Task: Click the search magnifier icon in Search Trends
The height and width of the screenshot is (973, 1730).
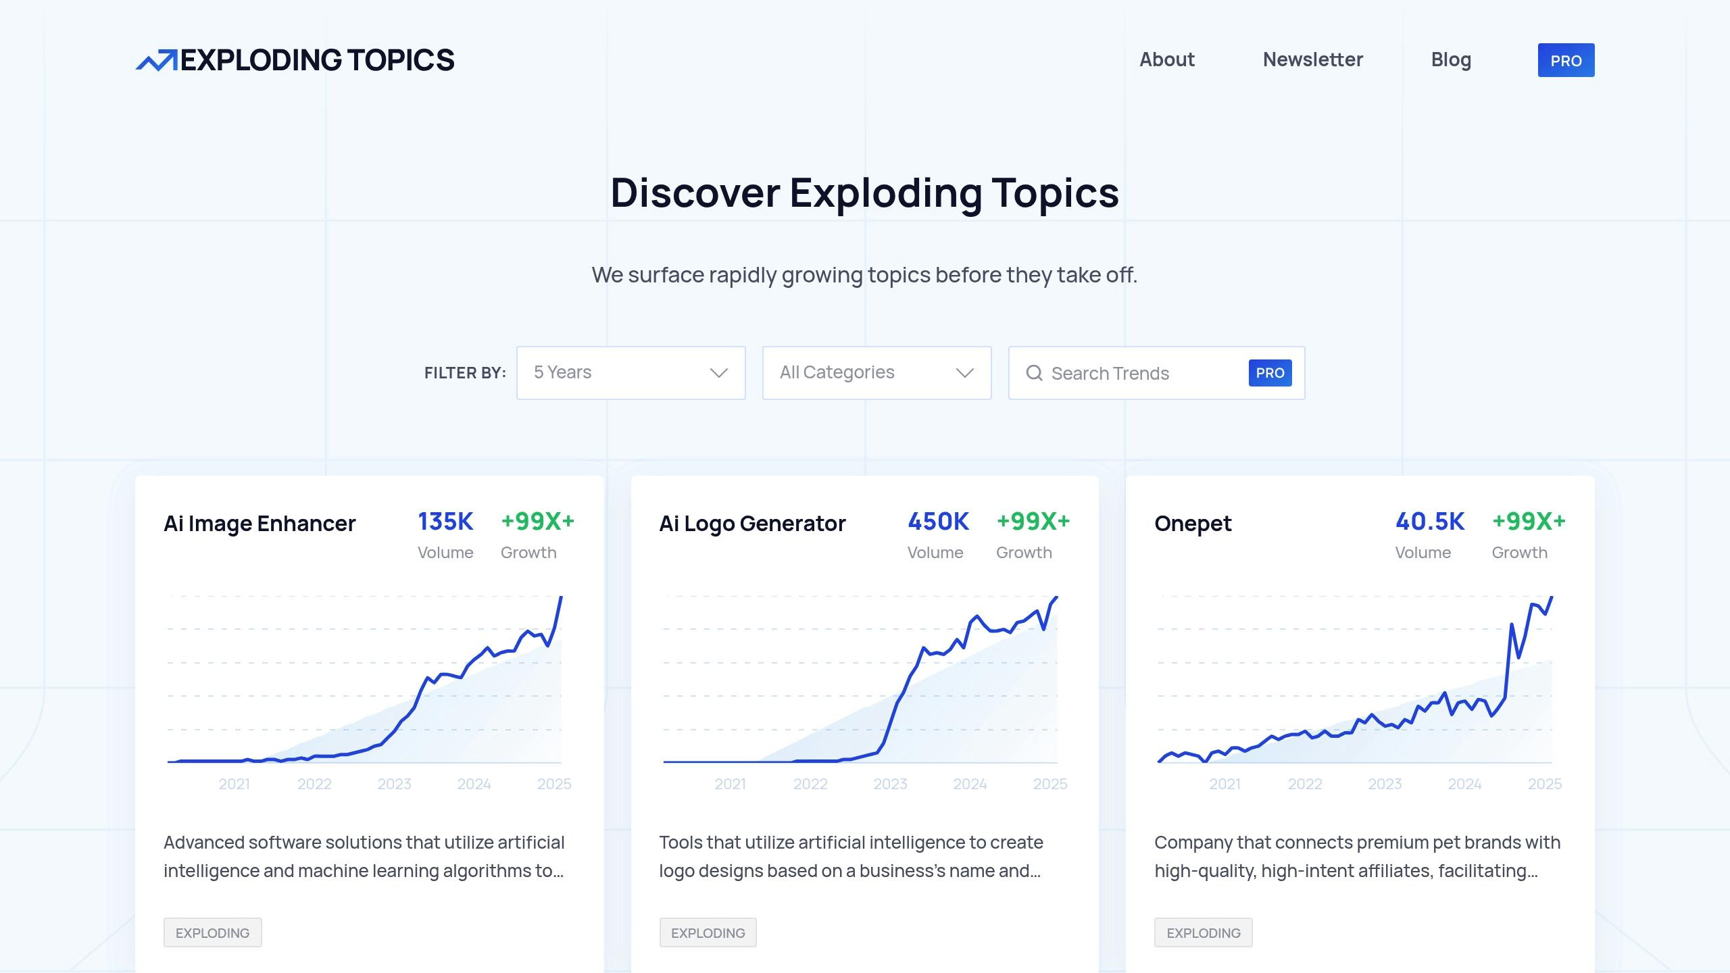Action: click(1034, 373)
